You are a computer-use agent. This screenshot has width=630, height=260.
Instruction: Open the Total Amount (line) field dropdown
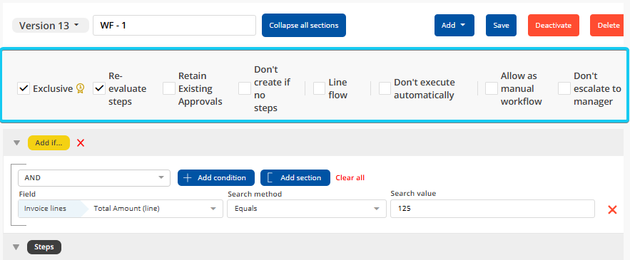click(x=121, y=209)
